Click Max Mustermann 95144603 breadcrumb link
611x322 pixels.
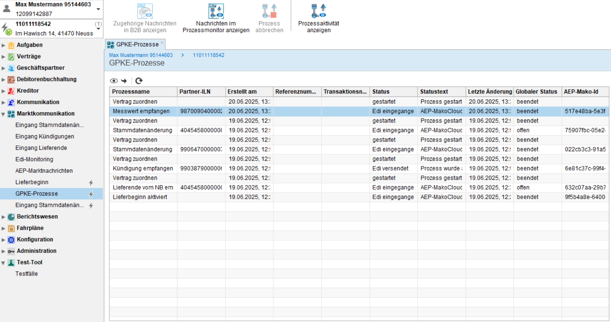pos(141,55)
